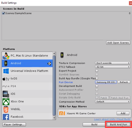Click the Patch And Run button
The width and height of the screenshot is (132, 128).
[x=120, y=98]
